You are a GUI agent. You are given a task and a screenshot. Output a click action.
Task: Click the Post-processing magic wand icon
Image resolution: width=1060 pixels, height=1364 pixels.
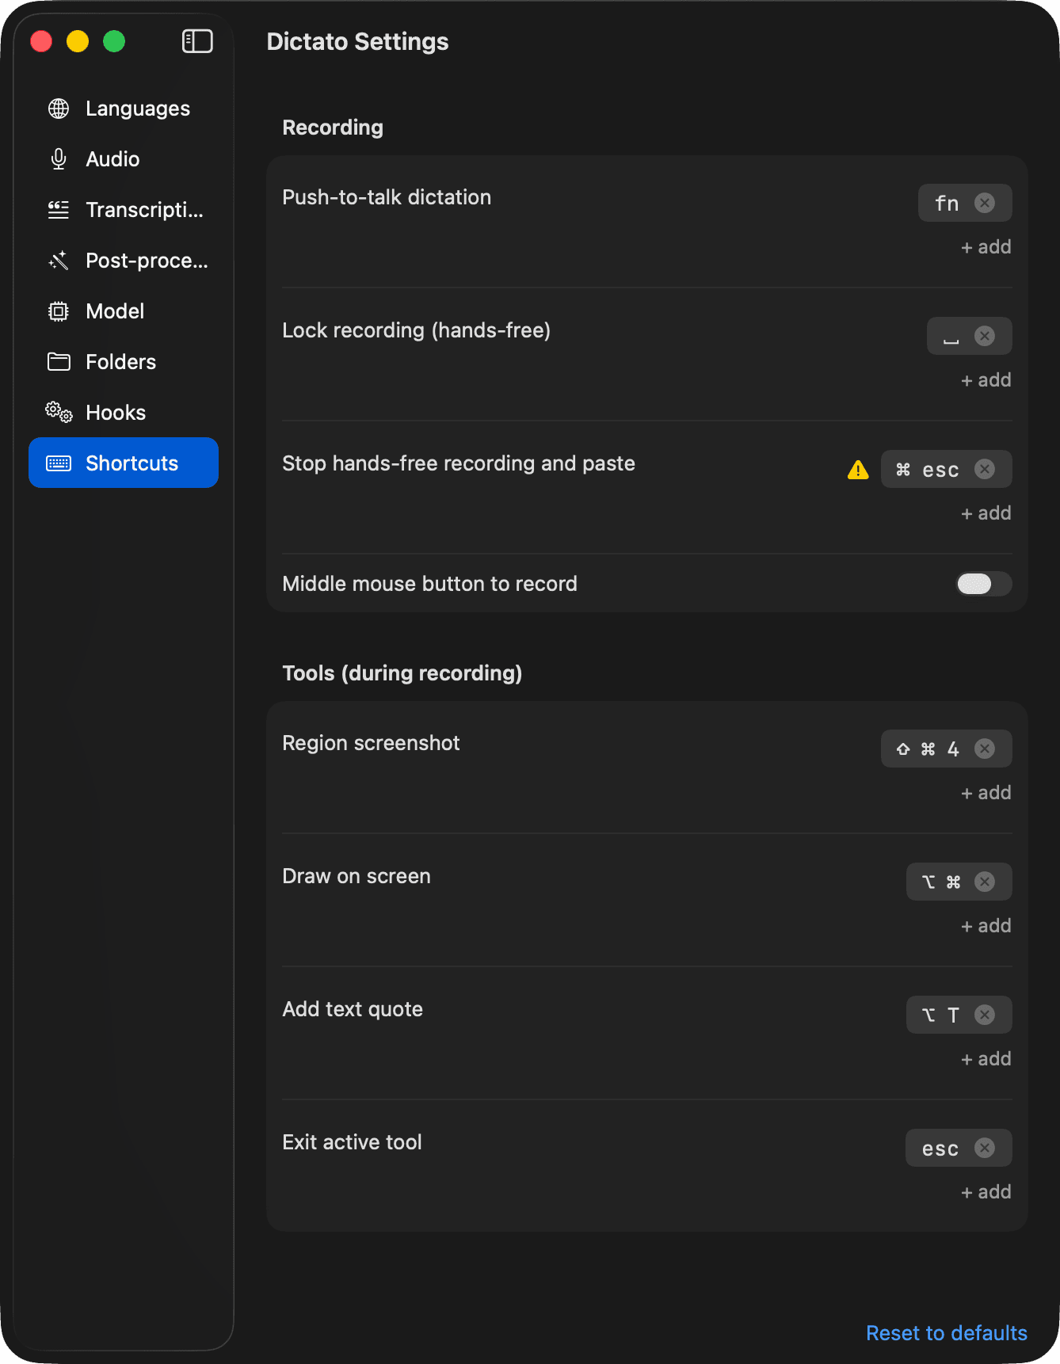point(59,261)
